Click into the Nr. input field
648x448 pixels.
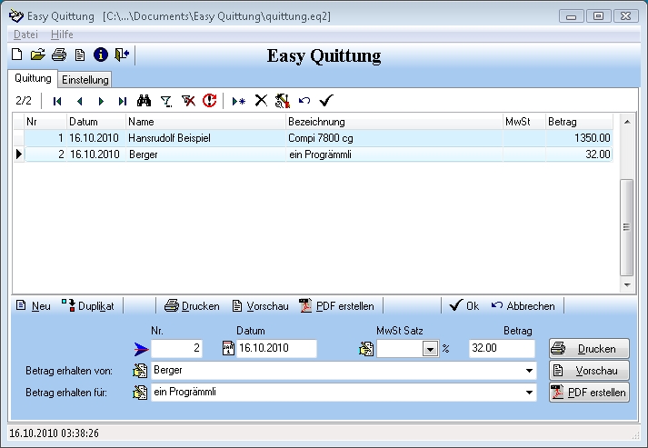tap(177, 348)
